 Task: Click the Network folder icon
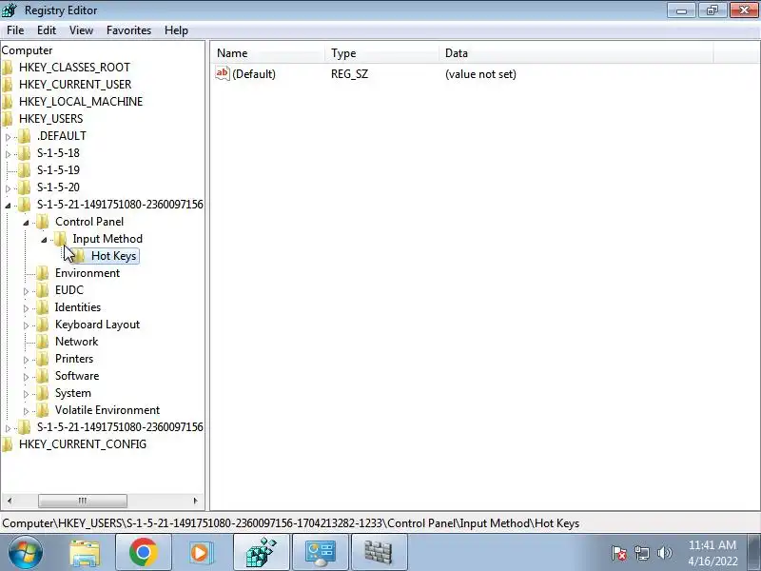coord(43,342)
